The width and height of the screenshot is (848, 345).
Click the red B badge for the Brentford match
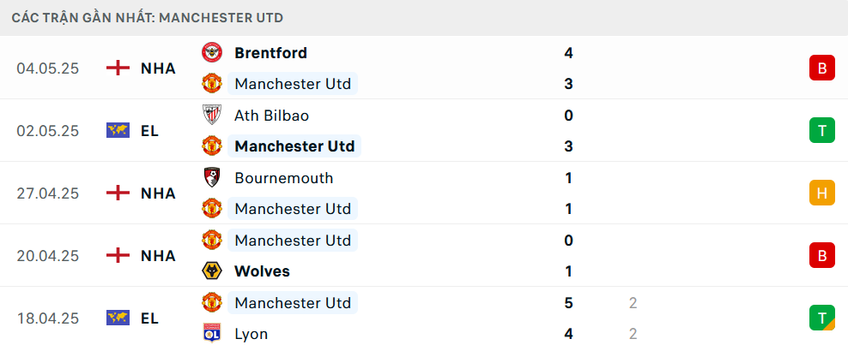click(x=822, y=68)
